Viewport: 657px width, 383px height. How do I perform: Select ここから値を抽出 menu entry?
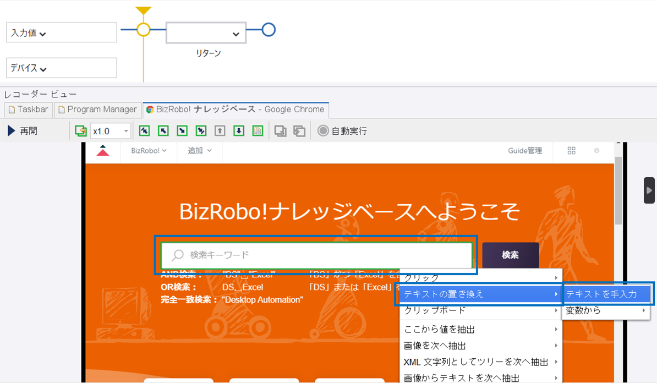480,330
